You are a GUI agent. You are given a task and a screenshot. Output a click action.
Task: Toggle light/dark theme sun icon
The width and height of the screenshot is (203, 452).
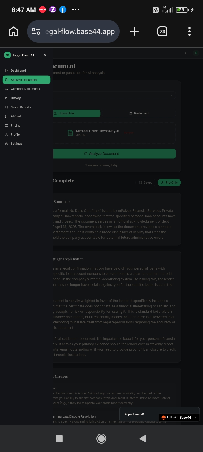[186, 53]
